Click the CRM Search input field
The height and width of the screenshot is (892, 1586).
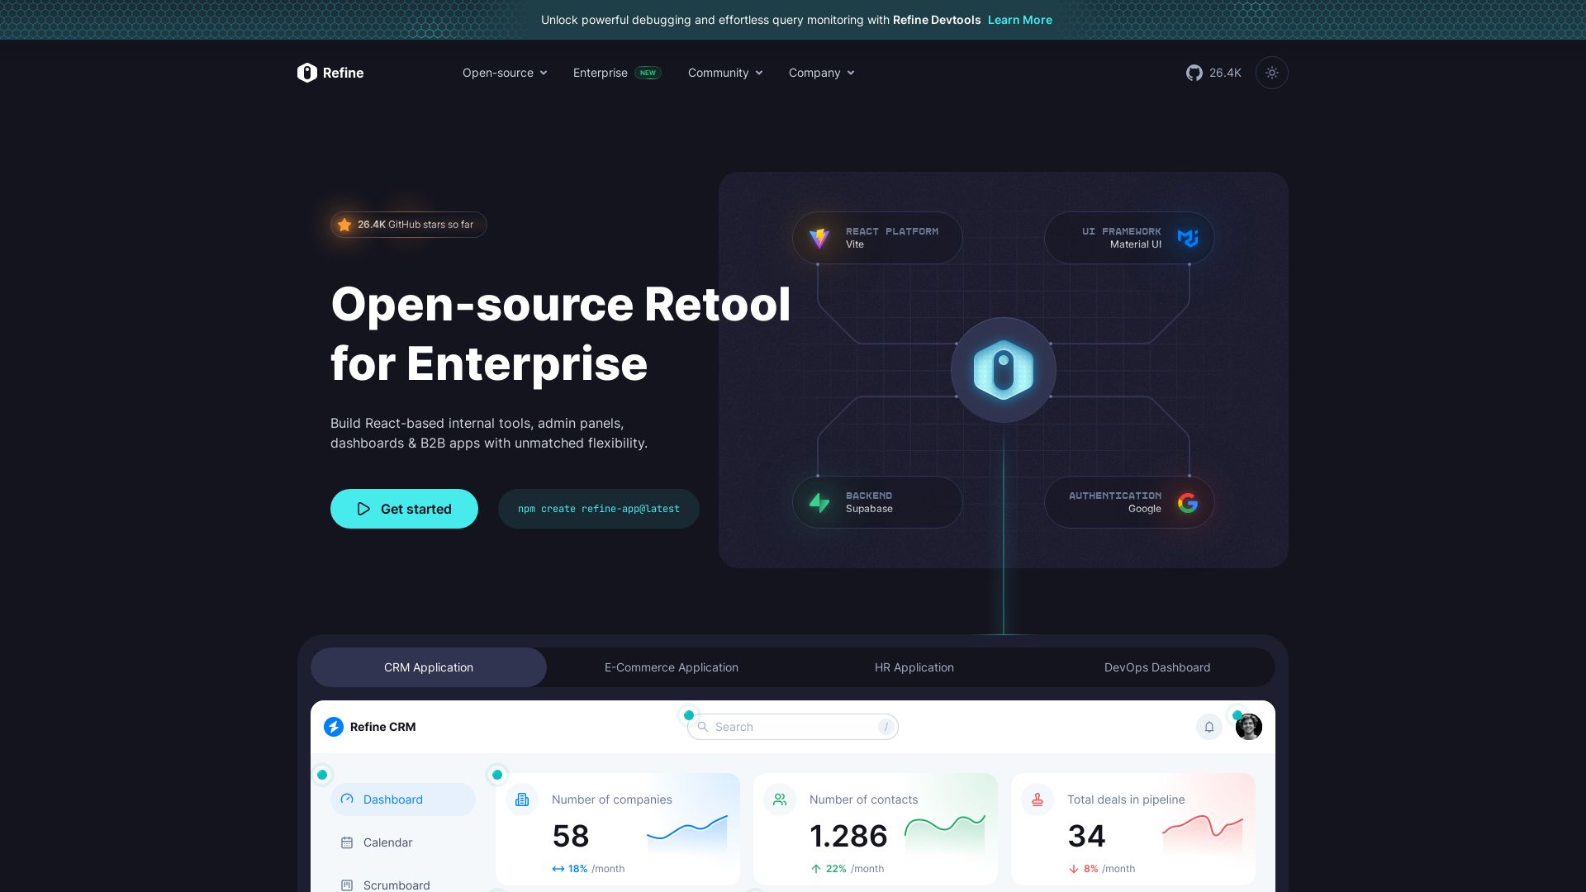click(x=791, y=727)
